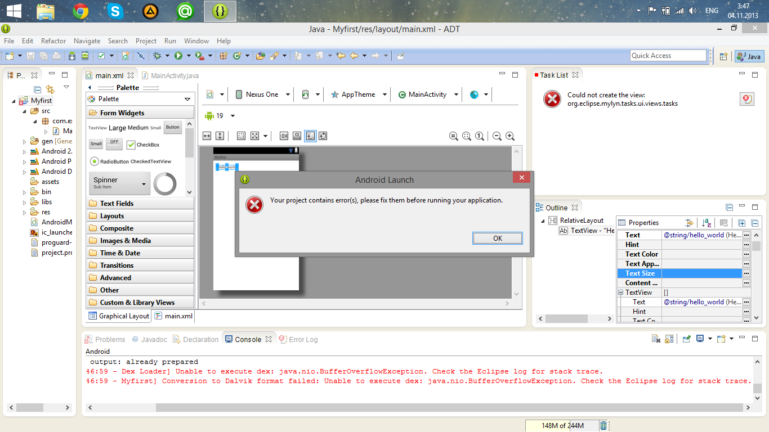
Task: Click Back navigation arrow in toolbar
Action: click(354, 56)
